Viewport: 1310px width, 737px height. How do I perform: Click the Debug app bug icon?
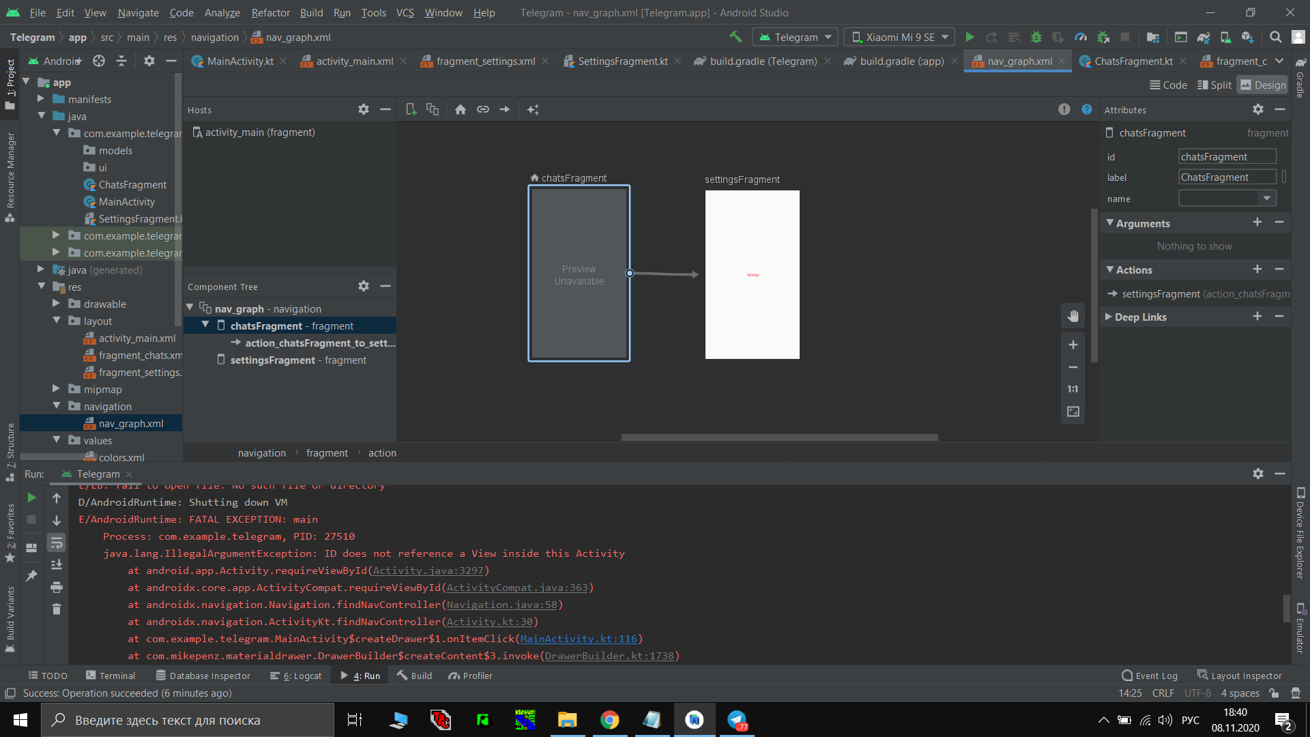click(x=1036, y=38)
